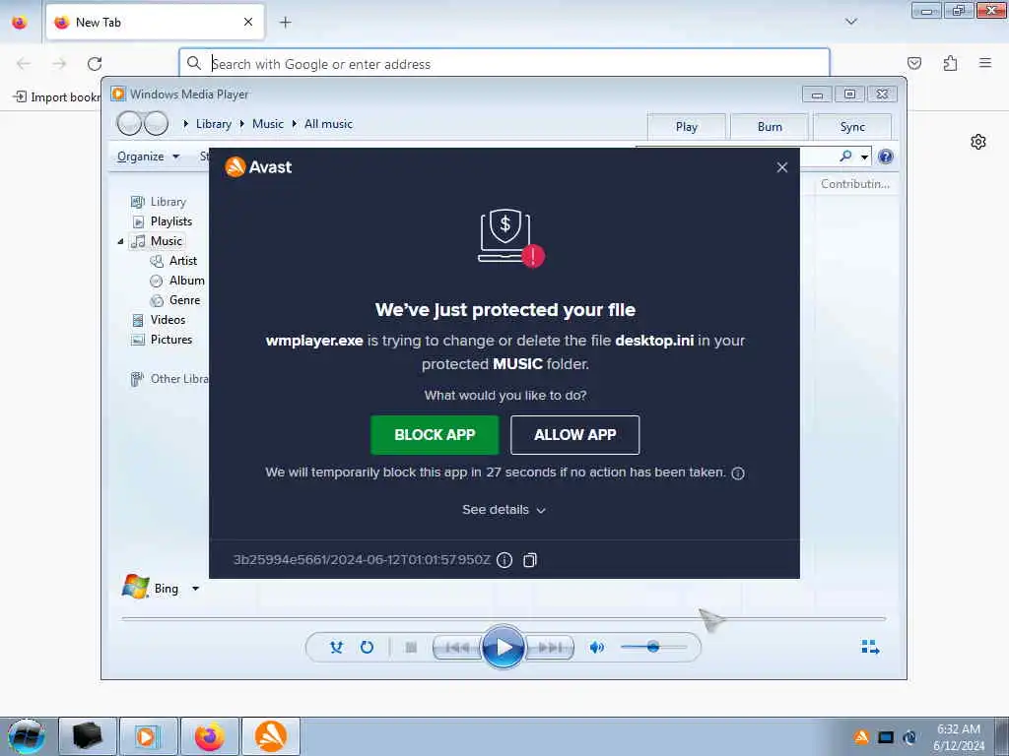
Task: Open new tab personalize gear icon
Action: pyautogui.click(x=978, y=142)
